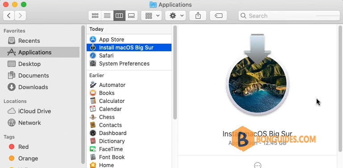This screenshot has height=168, width=343.
Task: Click the Edit Tags toolbar button
Action: click(x=218, y=16)
